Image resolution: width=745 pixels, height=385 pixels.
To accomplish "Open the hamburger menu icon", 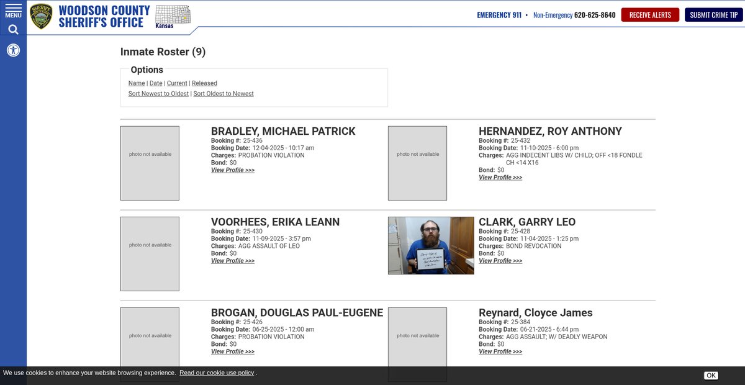I will [x=13, y=10].
